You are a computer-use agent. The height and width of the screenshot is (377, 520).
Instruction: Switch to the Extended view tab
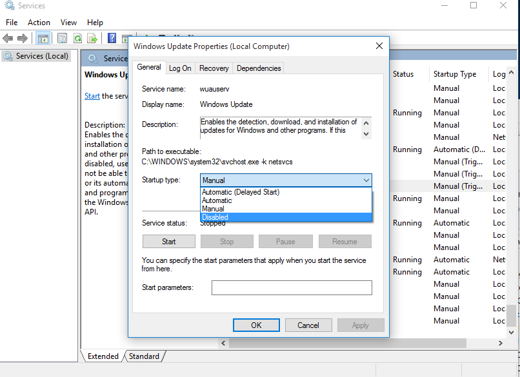[x=103, y=356]
